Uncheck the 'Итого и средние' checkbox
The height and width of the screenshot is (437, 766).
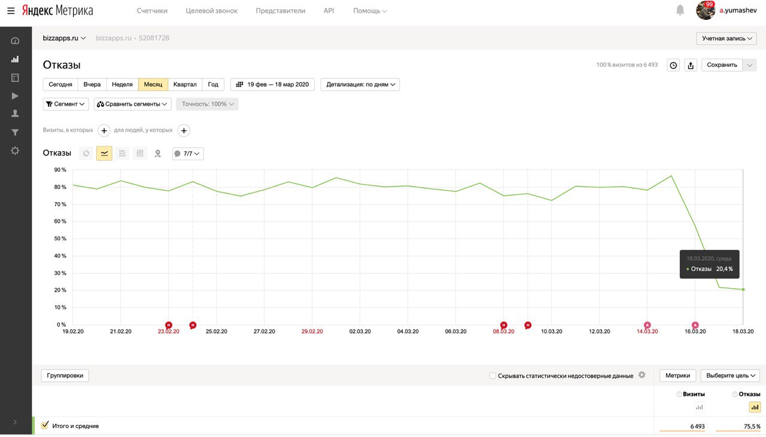pos(44,425)
